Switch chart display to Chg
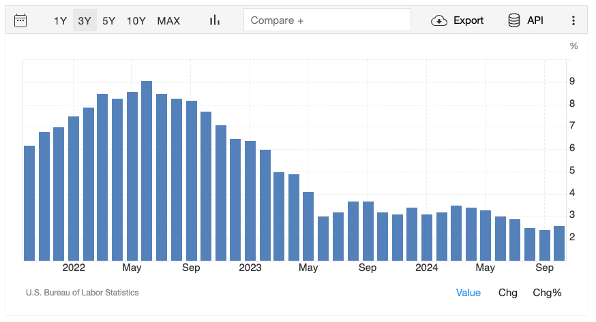 coord(507,293)
